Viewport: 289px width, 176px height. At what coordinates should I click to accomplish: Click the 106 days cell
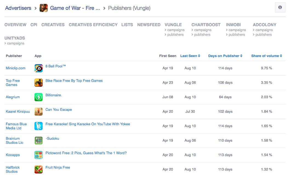coord(225,83)
